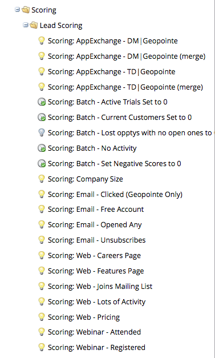
Task: Collapse the Lead Scoring subfolder
Action: tap(25, 25)
